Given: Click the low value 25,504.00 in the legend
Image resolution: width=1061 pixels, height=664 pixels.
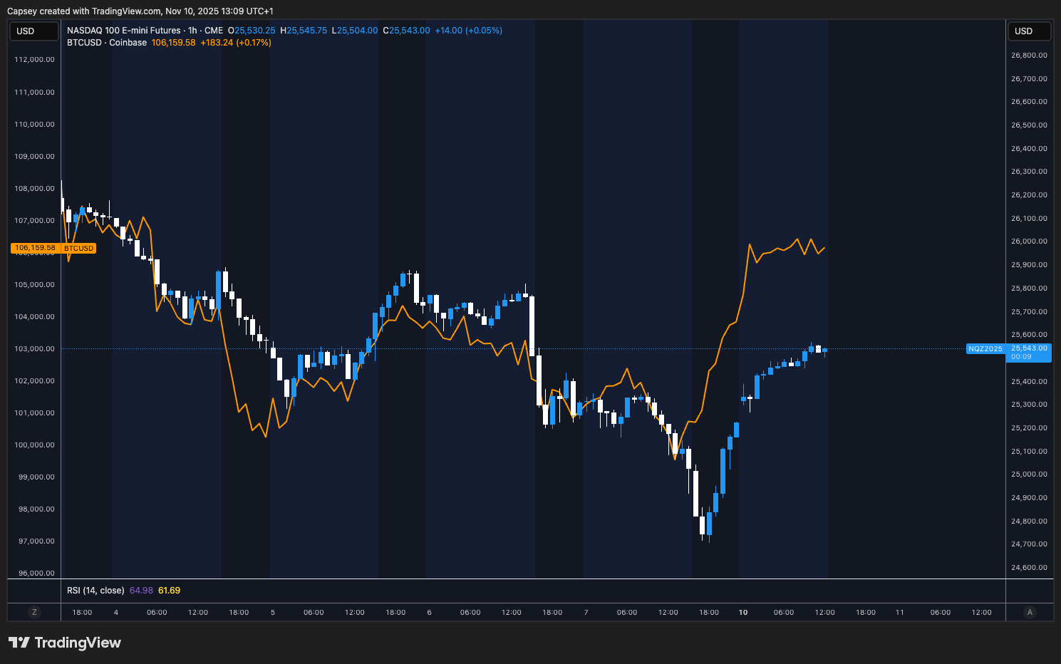Looking at the screenshot, I should [356, 31].
